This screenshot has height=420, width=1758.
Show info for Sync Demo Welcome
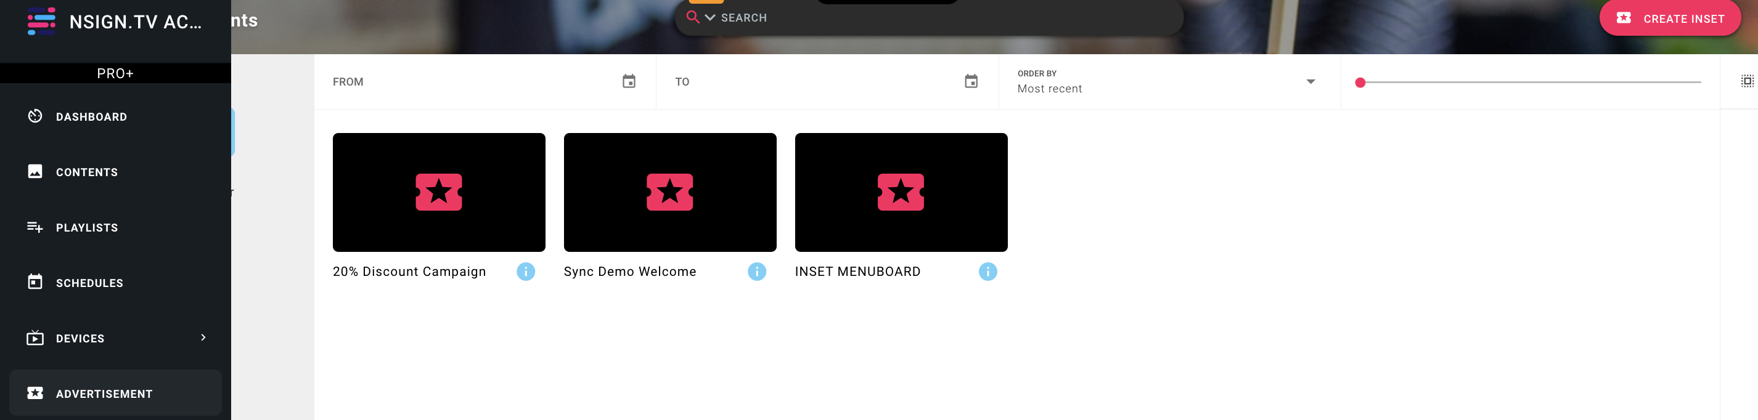pyautogui.click(x=756, y=272)
